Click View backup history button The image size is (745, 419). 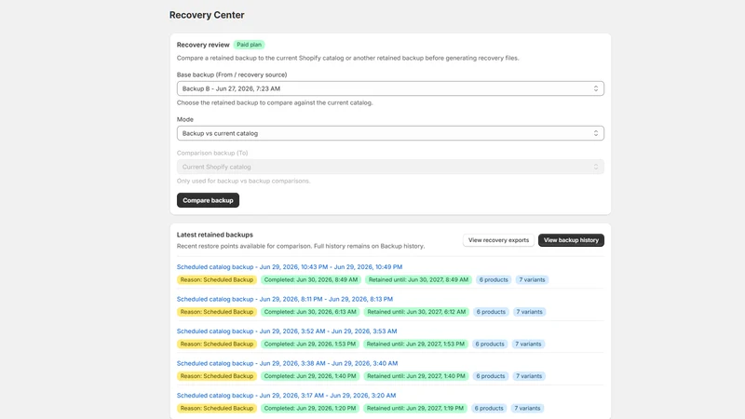pos(571,240)
